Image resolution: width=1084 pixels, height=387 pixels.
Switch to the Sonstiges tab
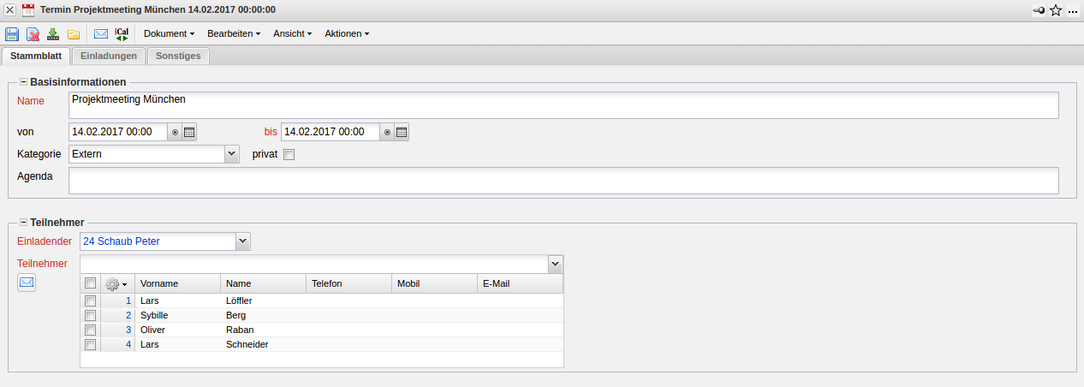pyautogui.click(x=178, y=57)
